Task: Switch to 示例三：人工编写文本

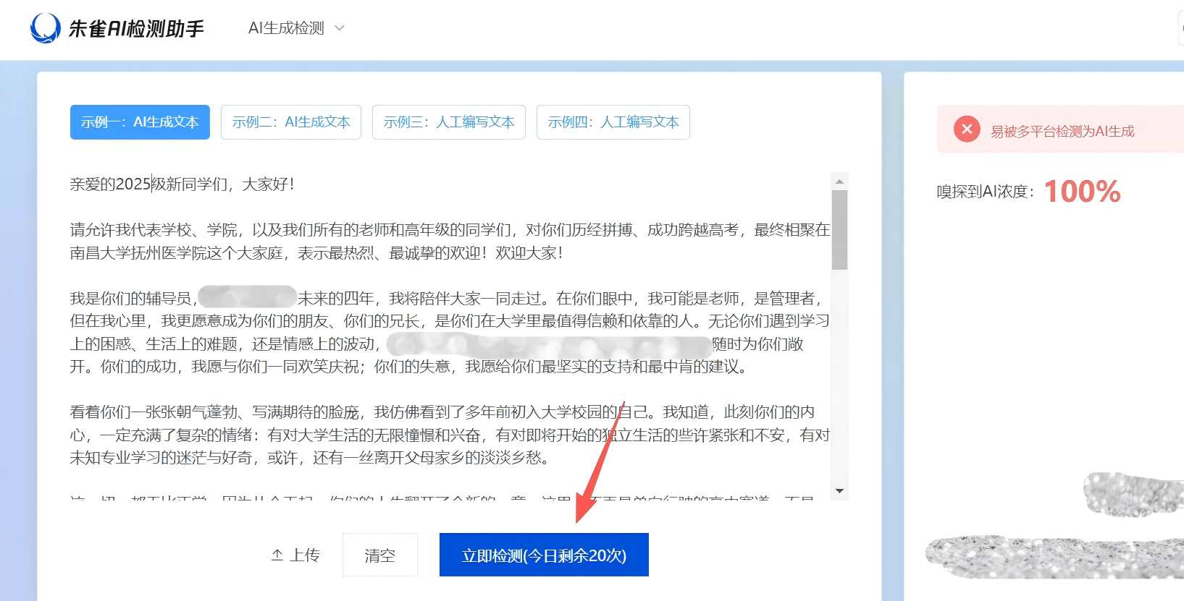Action: click(x=449, y=122)
